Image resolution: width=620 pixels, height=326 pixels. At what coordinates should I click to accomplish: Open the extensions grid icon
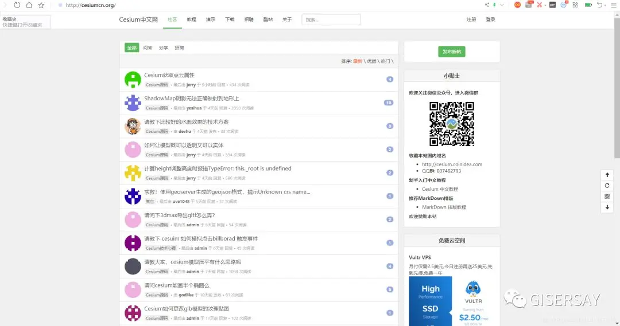point(575,5)
